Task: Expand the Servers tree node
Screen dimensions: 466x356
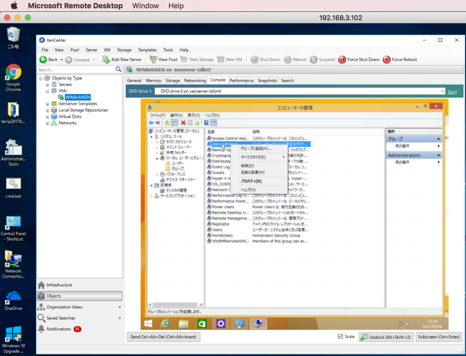Action: pos(47,85)
